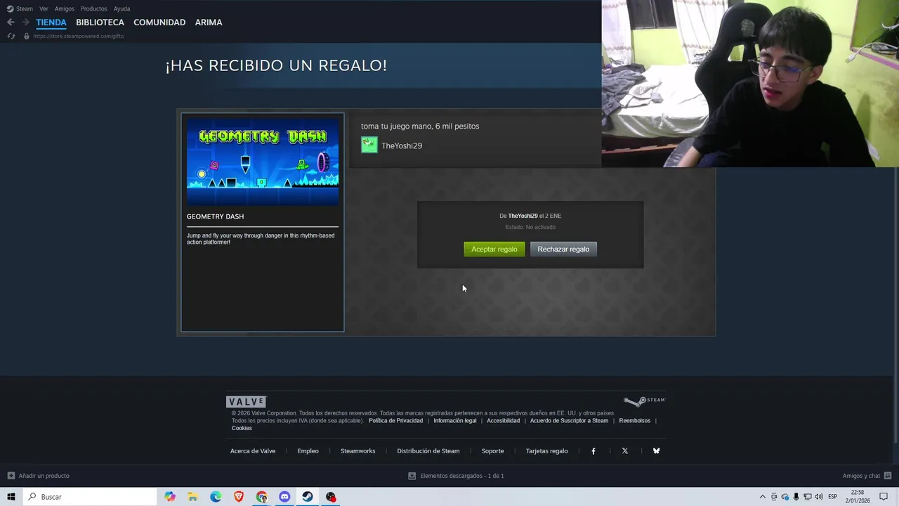The width and height of the screenshot is (899, 506).
Task: Click the GEOMETRY DASH title text
Action: click(215, 216)
